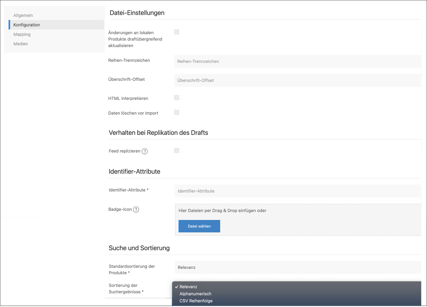
Task: Go to the Medien section
Action: [x=20, y=44]
